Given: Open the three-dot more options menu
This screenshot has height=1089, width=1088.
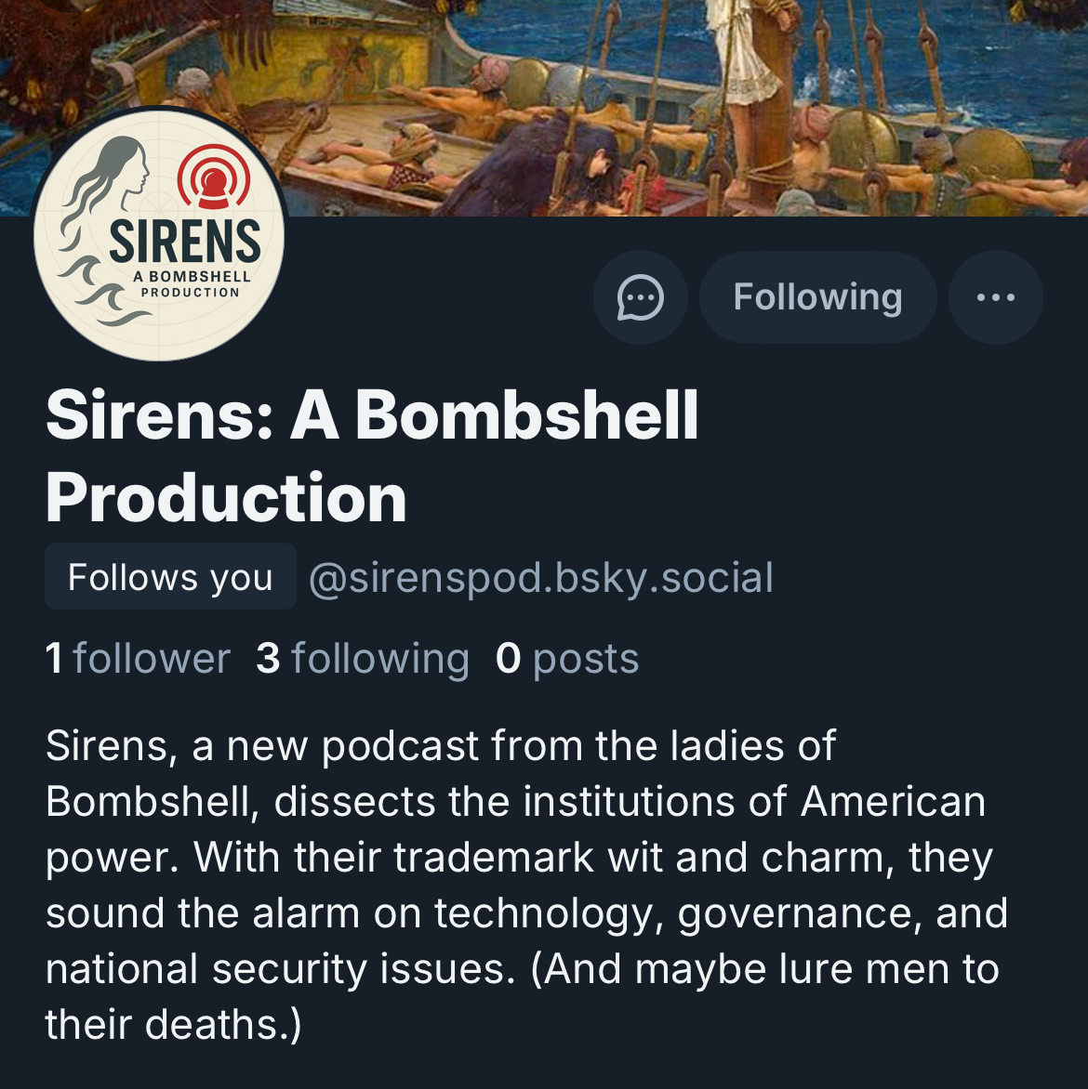Looking at the screenshot, I should 995,298.
